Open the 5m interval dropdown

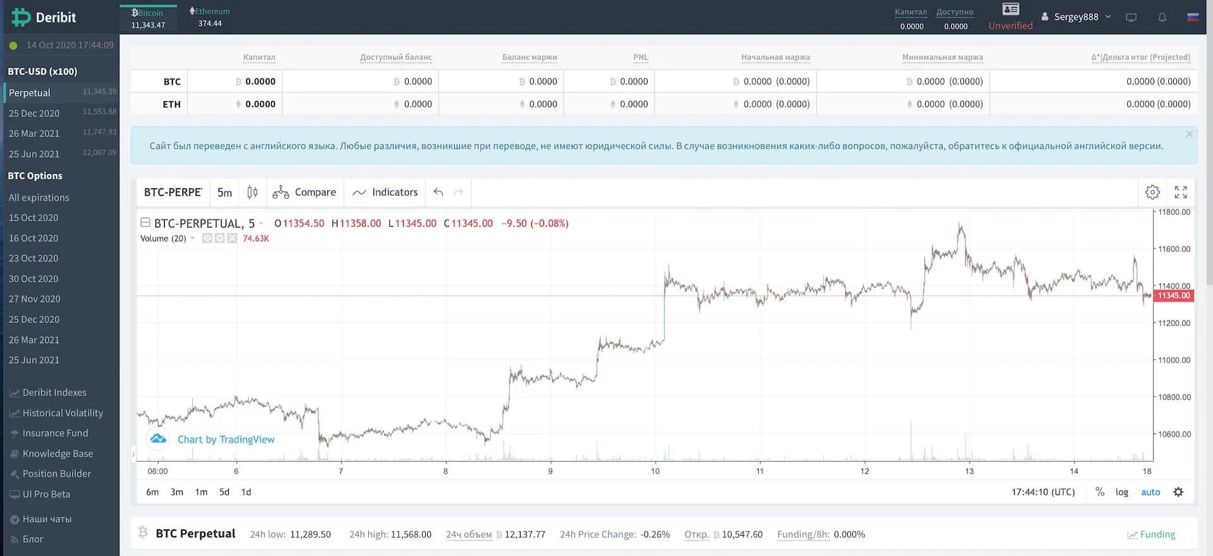224,192
